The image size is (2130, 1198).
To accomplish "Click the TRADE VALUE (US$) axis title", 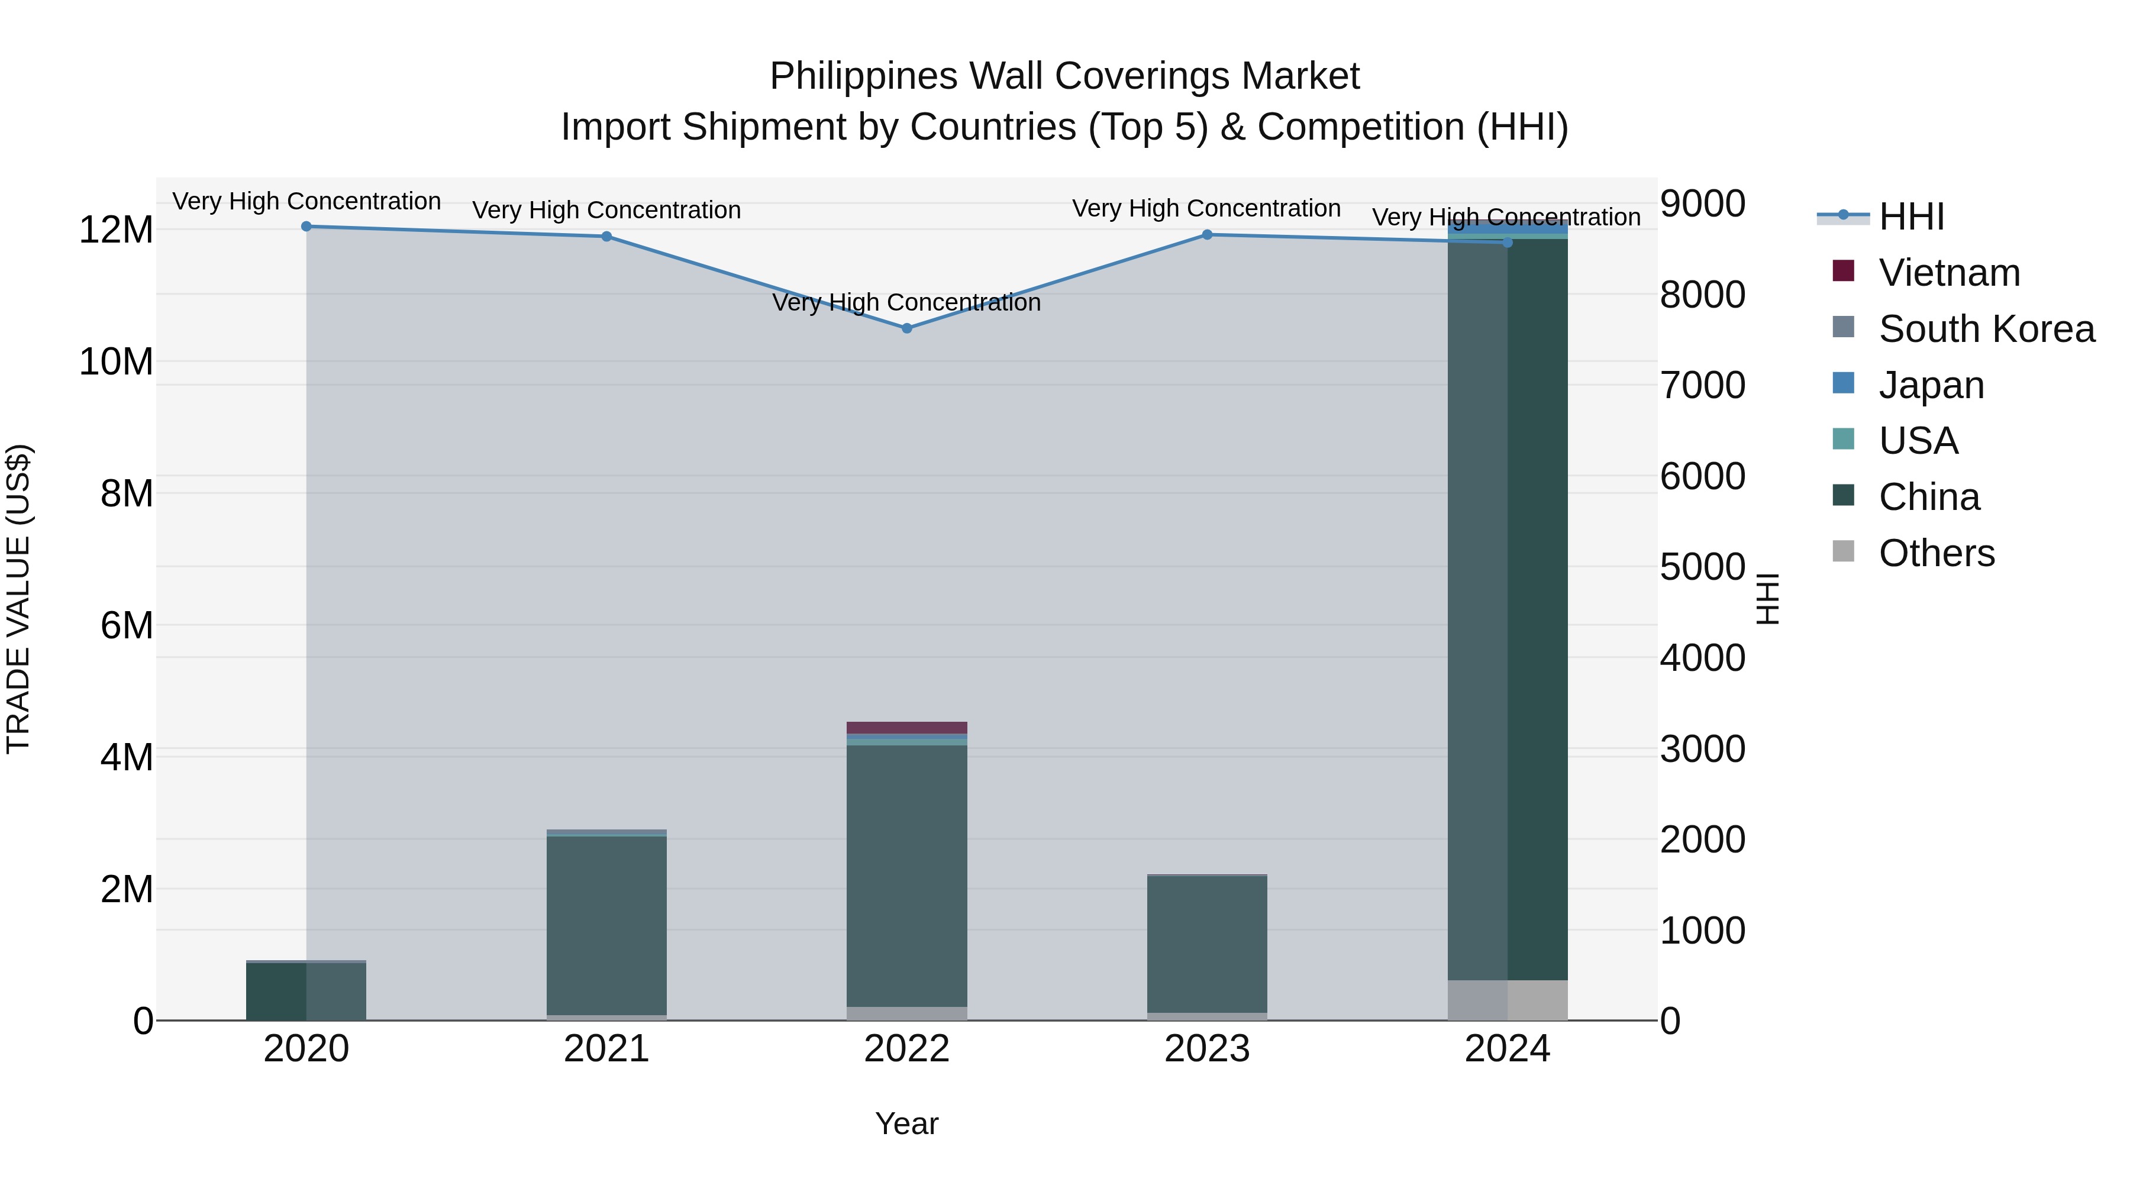I will pos(18,599).
